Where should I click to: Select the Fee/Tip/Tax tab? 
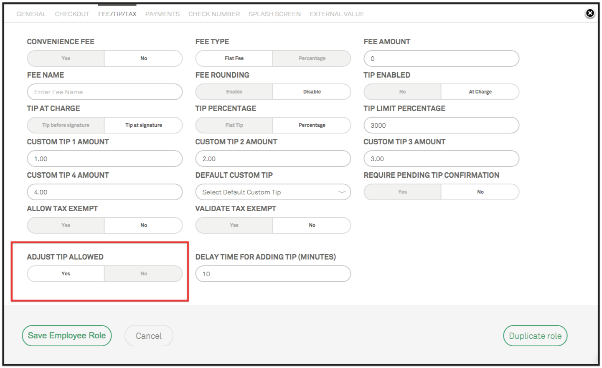tap(117, 14)
